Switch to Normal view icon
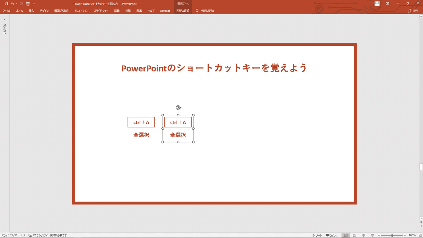This screenshot has width=423, height=238. tap(346, 235)
